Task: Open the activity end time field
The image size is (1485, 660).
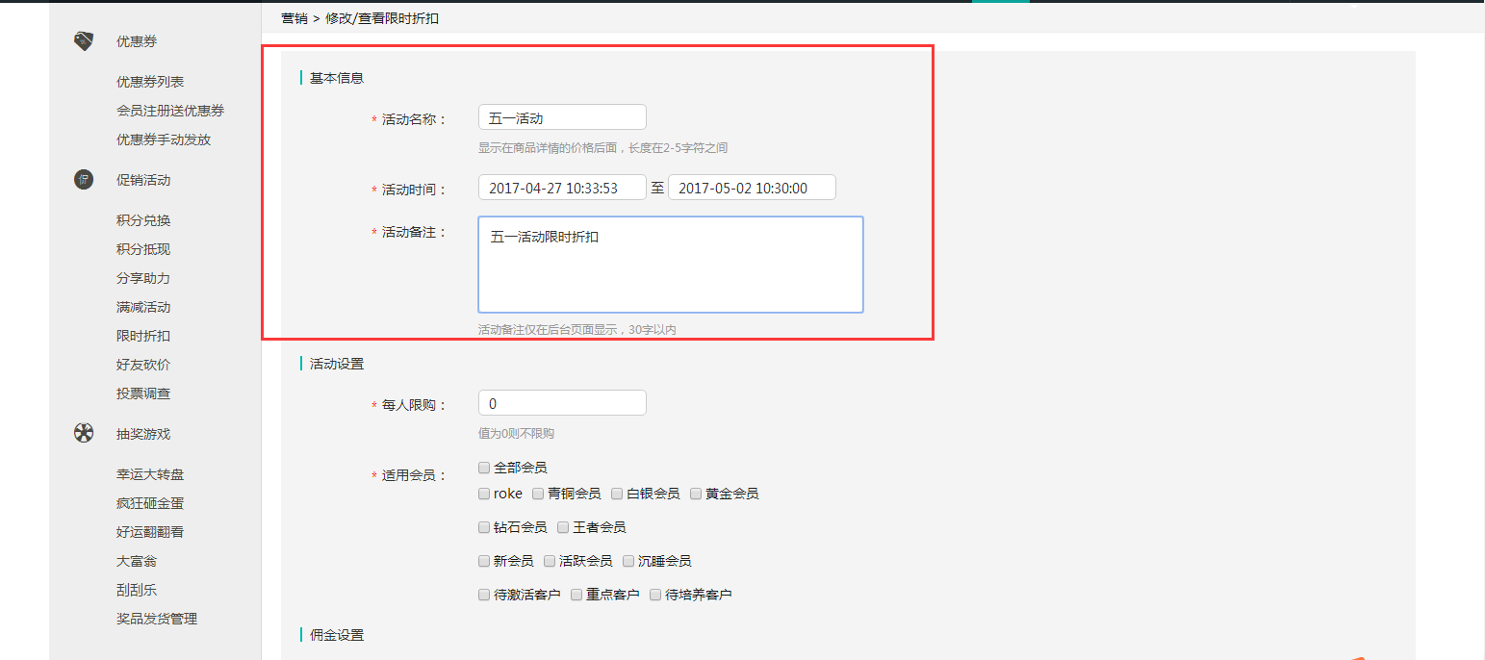Action: 752,188
